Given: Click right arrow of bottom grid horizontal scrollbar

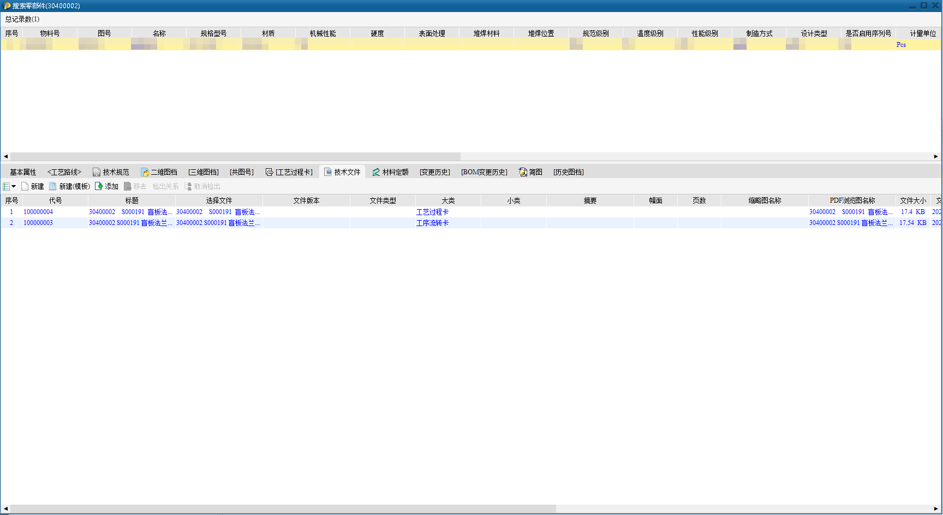Looking at the screenshot, I should [936, 508].
